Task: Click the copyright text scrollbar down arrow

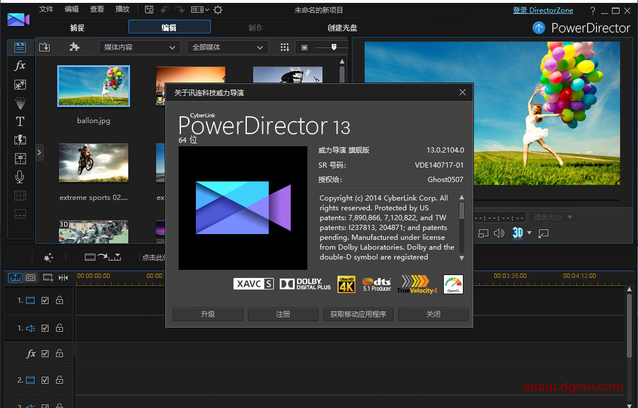Action: point(461,258)
